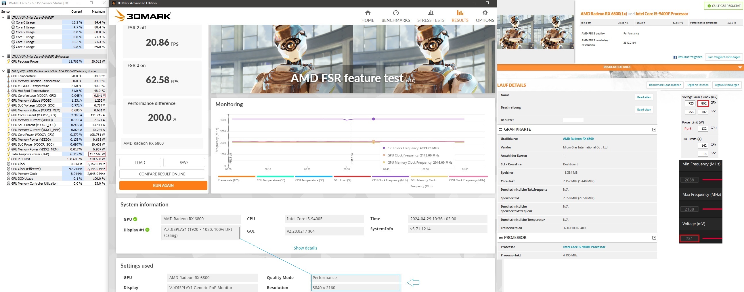Open the STRESS TESTS icon in 3DMark

431,13
